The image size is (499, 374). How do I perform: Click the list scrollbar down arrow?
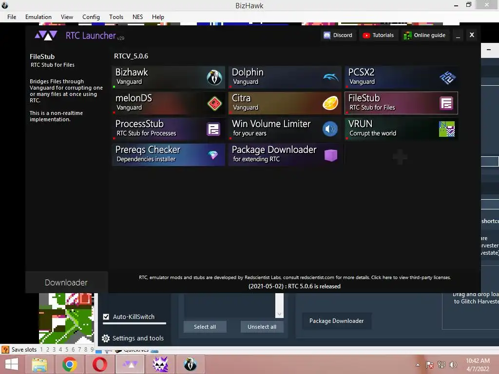tap(279, 314)
